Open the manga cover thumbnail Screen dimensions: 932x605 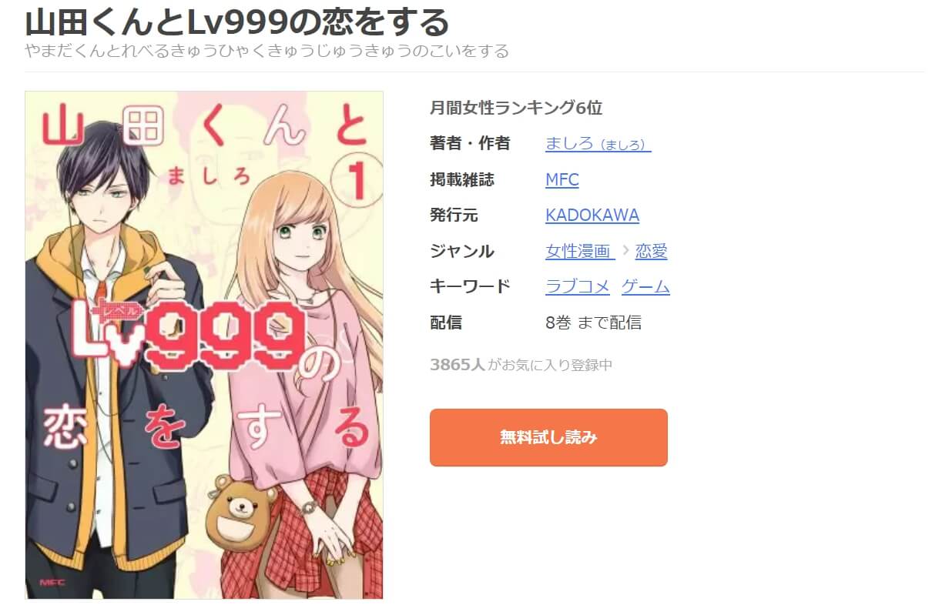204,345
